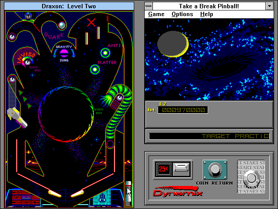Click the red X target
This screenshot has height=209, width=278.
91,23
